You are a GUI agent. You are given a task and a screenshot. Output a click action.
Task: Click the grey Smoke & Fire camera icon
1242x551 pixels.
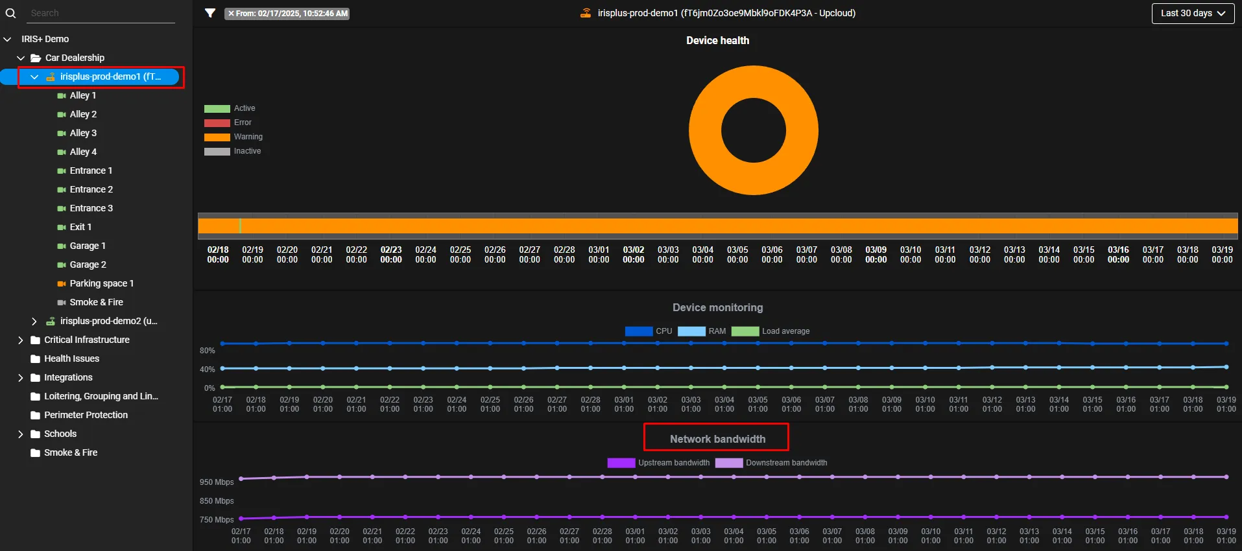tap(62, 302)
